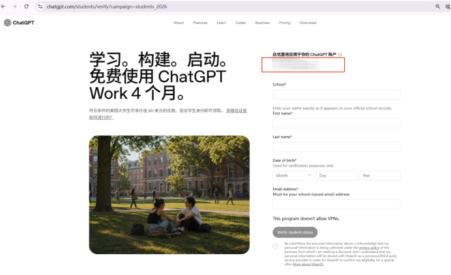Viewport: 451px width, 275px height.
Task: Open the Features menu item
Action: [x=200, y=23]
